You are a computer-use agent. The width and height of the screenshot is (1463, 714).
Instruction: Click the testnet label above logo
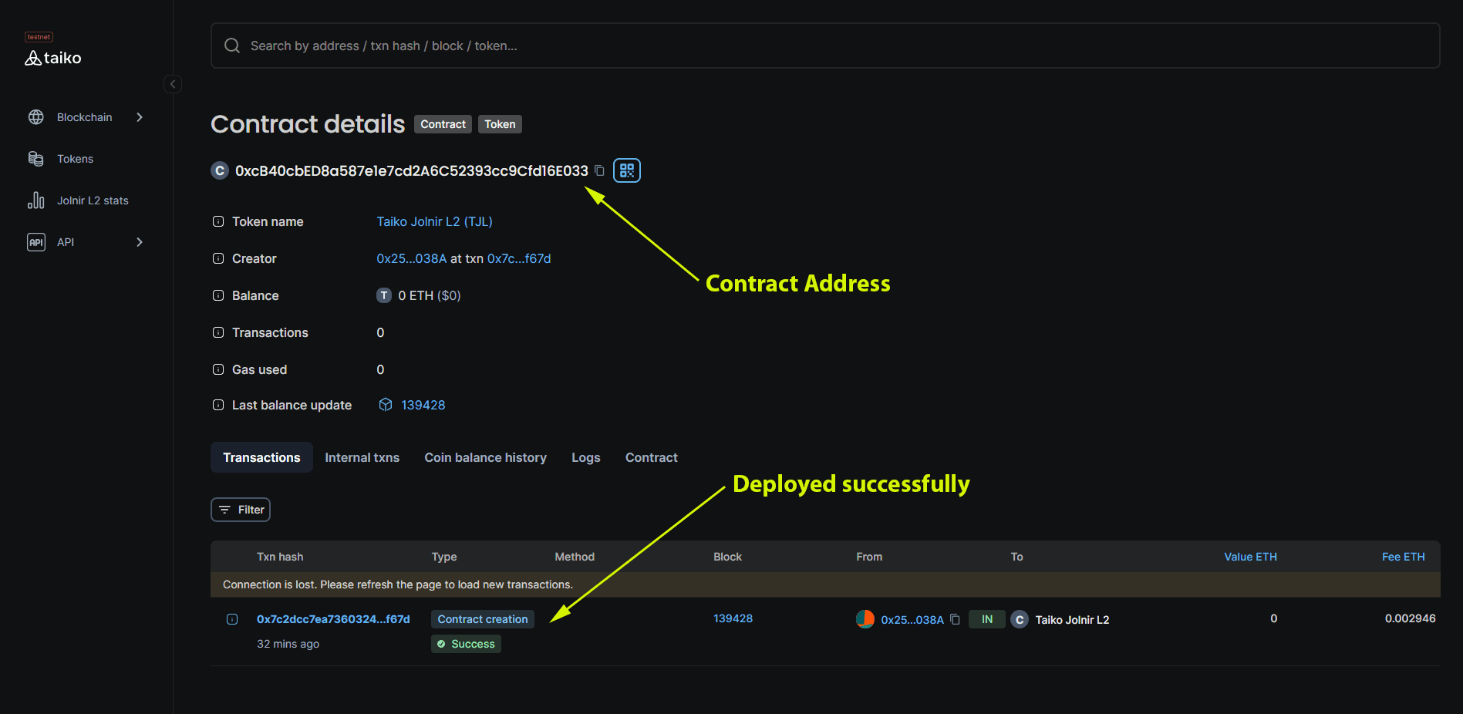39,37
